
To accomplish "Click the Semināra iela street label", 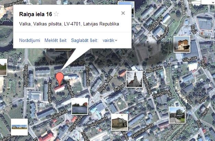I will pos(143,131).
